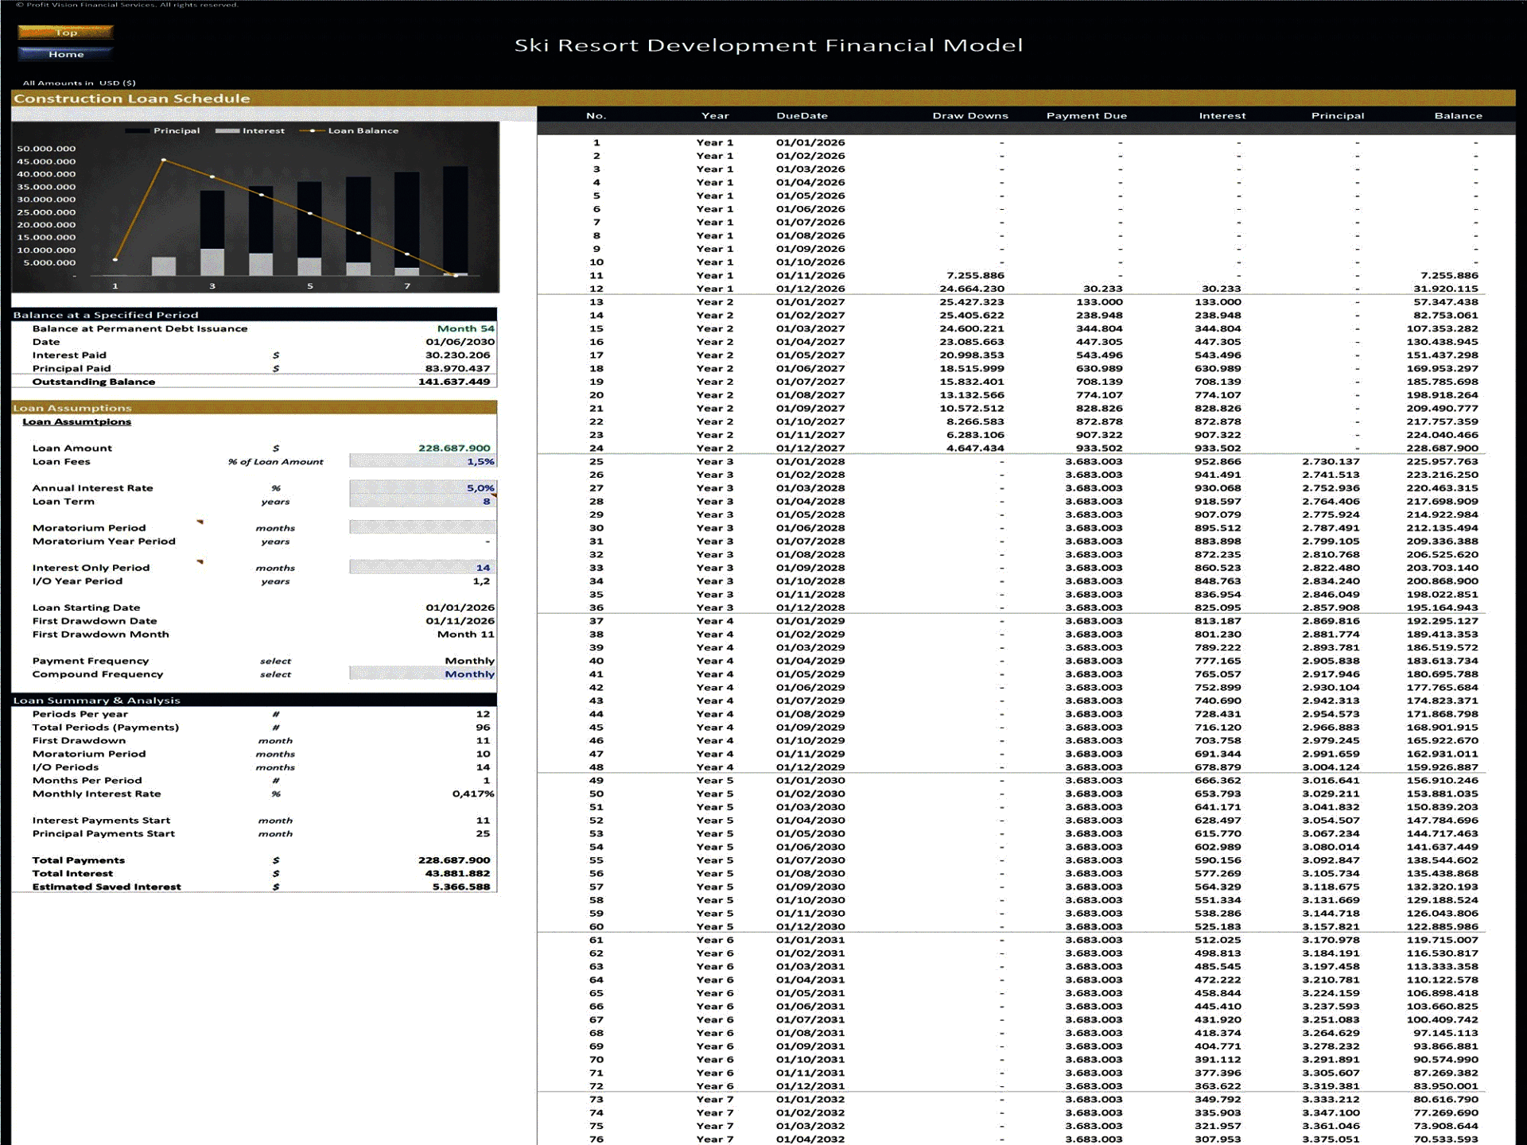Click the Balance column header
The height and width of the screenshot is (1145, 1527).
(x=1458, y=116)
